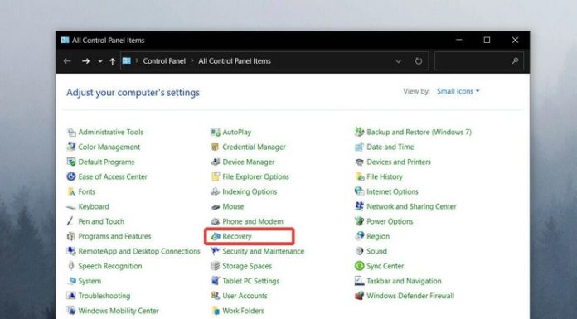Click the Devices and Printers icon
577x319 pixels.
pos(359,162)
